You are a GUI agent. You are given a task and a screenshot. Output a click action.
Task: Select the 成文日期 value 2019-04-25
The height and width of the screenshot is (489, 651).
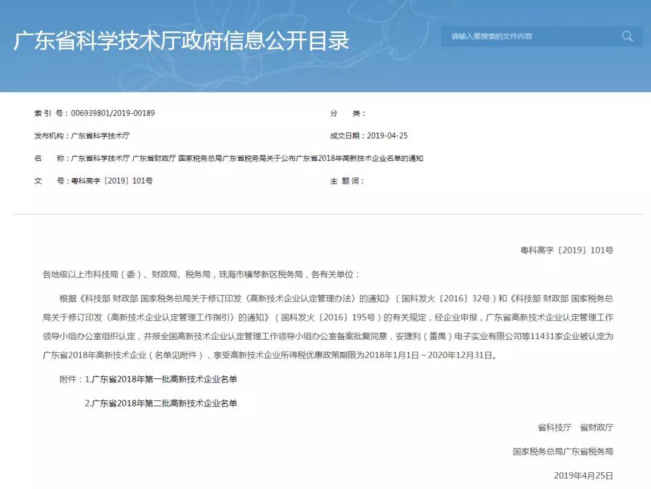point(387,136)
